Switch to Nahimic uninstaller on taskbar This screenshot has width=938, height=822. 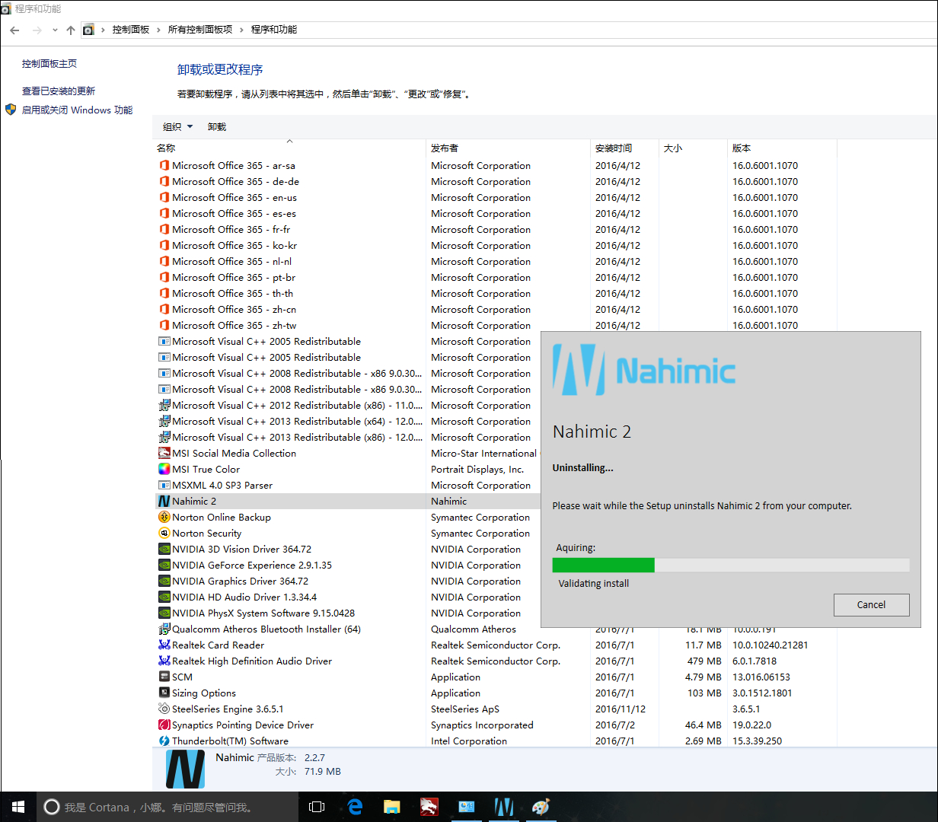point(504,807)
